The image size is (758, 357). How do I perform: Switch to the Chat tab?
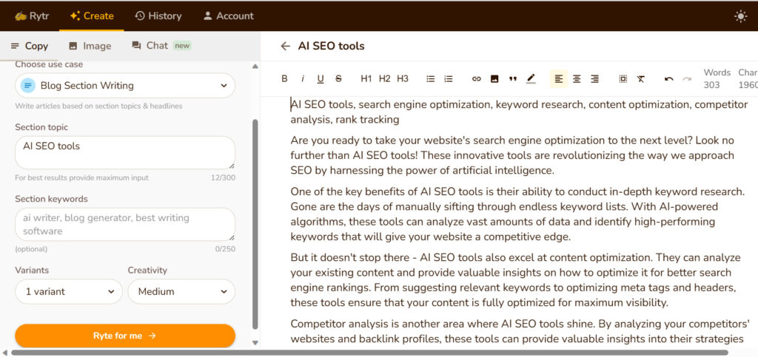point(161,46)
